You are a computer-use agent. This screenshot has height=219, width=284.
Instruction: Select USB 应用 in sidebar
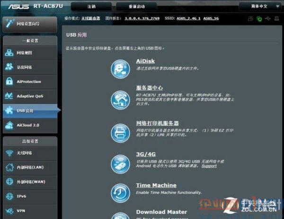pos(30,110)
